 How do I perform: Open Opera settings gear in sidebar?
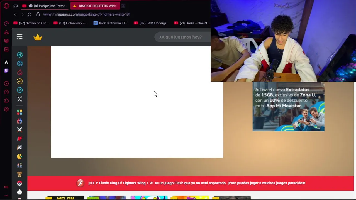click(6, 109)
